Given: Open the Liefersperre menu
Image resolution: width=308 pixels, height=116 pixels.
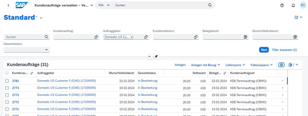Looking at the screenshot, I should 235,65.
